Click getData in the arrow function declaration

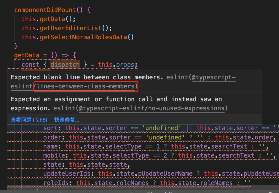pos(27,55)
